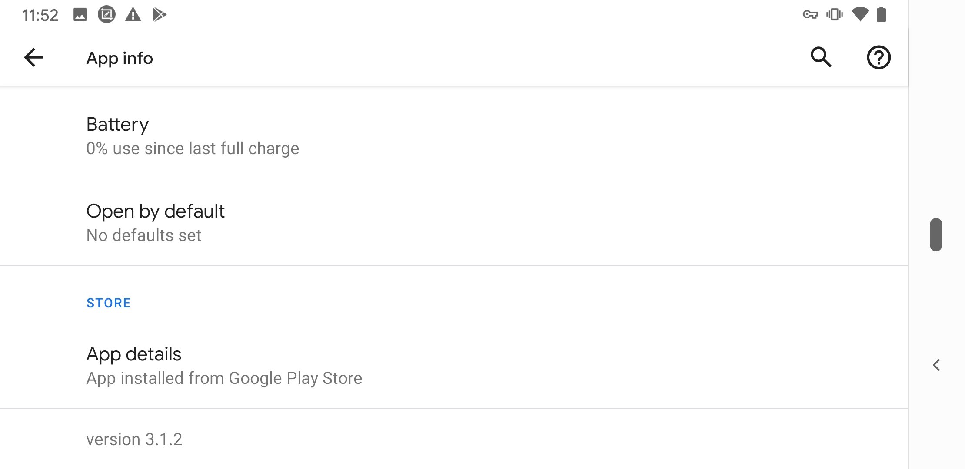Open Battery usage settings
Viewport: 965px width, 469px height.
[x=454, y=135]
